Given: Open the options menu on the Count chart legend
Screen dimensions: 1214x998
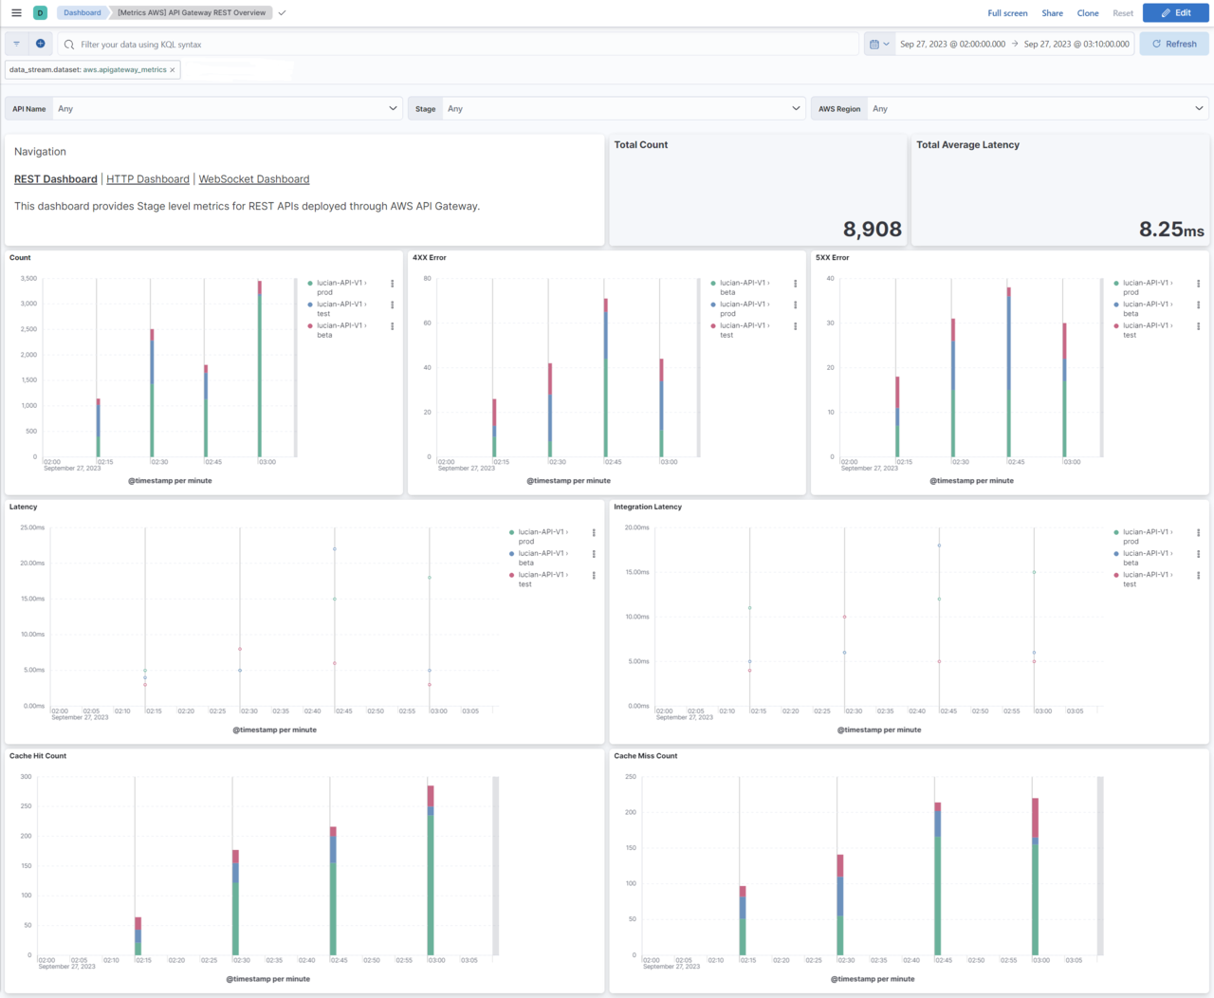Looking at the screenshot, I should point(392,282).
